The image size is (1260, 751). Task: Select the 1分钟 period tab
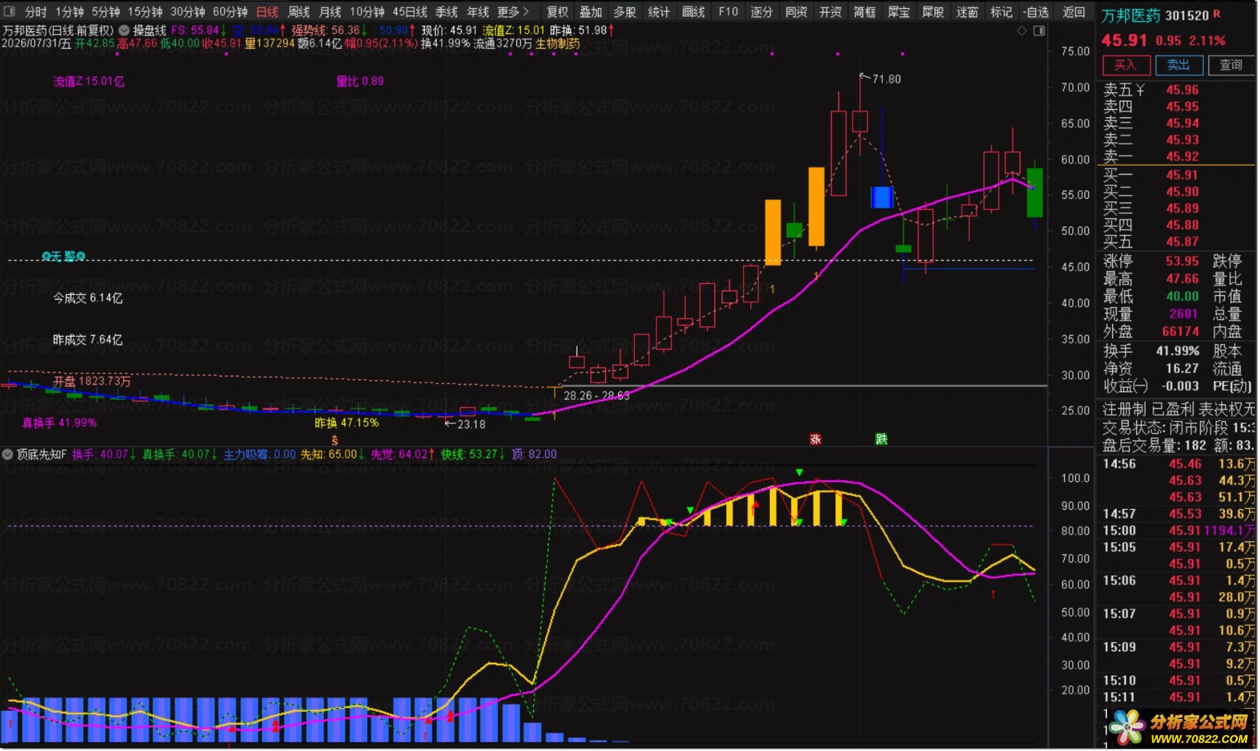70,12
